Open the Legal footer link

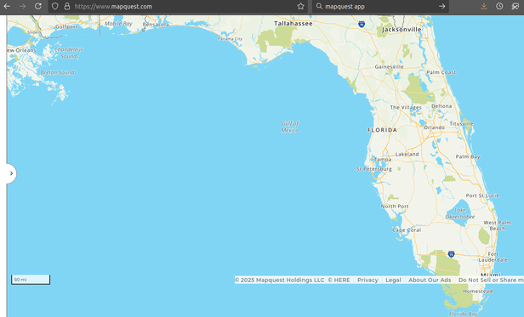click(393, 280)
